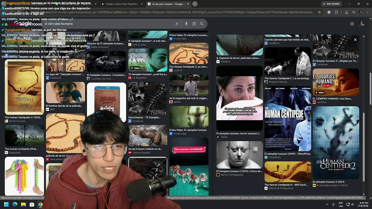Open 'The human centipede (First...' Viquipèdia image
The height and width of the screenshot is (209, 372).
tap(24, 136)
